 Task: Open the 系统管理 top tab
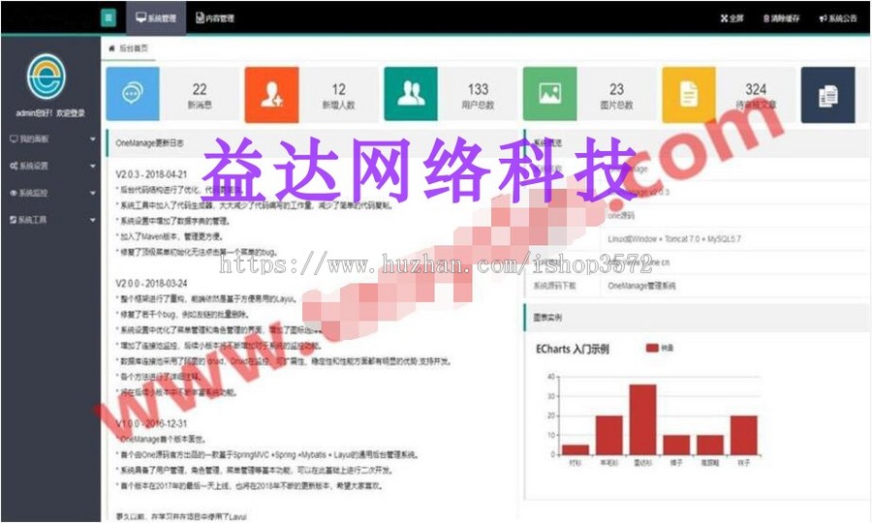156,17
